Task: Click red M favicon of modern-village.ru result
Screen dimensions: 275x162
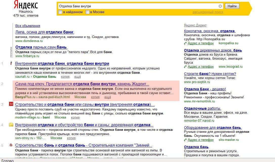Action: click(x=11, y=104)
